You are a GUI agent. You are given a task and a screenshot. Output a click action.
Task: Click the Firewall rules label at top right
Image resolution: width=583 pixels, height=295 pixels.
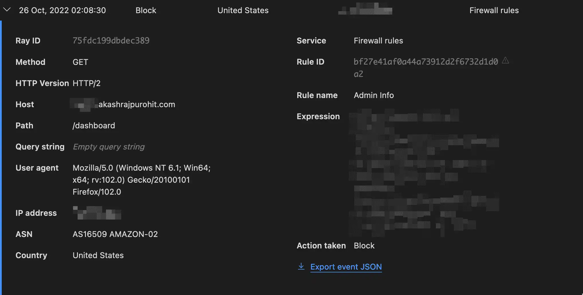(x=494, y=10)
